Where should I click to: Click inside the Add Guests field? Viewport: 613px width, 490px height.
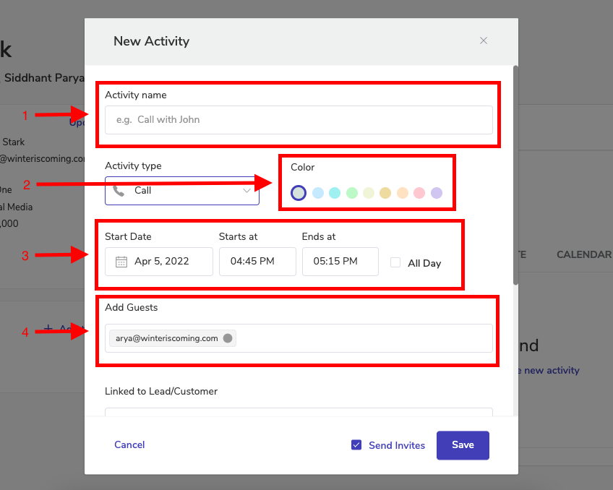(361, 338)
